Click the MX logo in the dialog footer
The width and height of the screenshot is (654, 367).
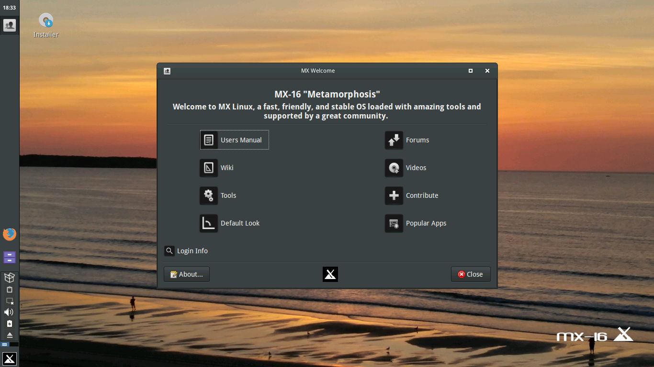coord(330,274)
